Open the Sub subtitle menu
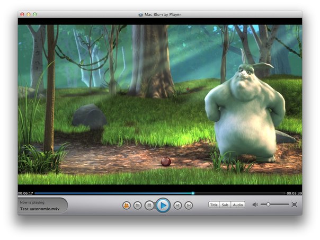320x240 pixels. tap(225, 205)
